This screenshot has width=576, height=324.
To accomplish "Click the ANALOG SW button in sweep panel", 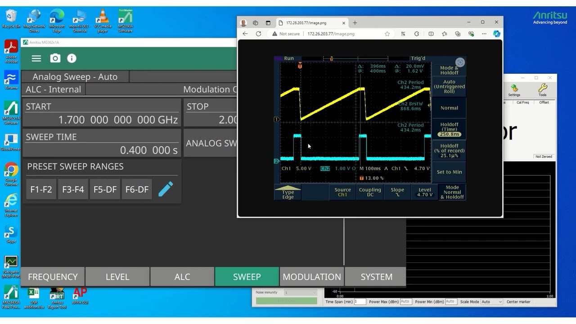I will [x=211, y=143].
